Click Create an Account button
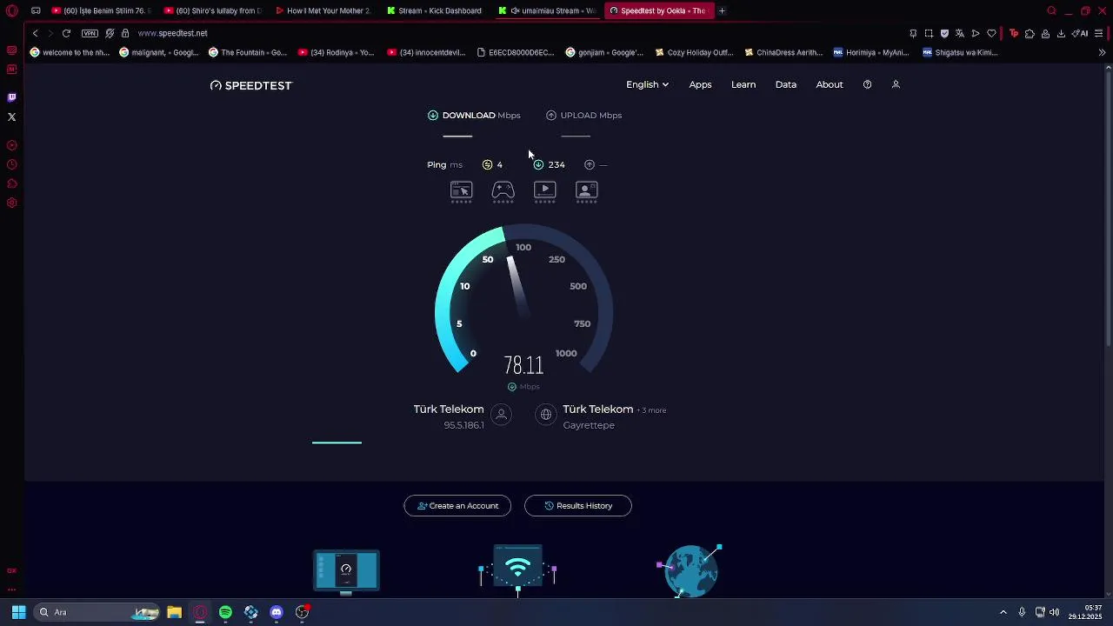This screenshot has height=626, width=1113. point(457,505)
